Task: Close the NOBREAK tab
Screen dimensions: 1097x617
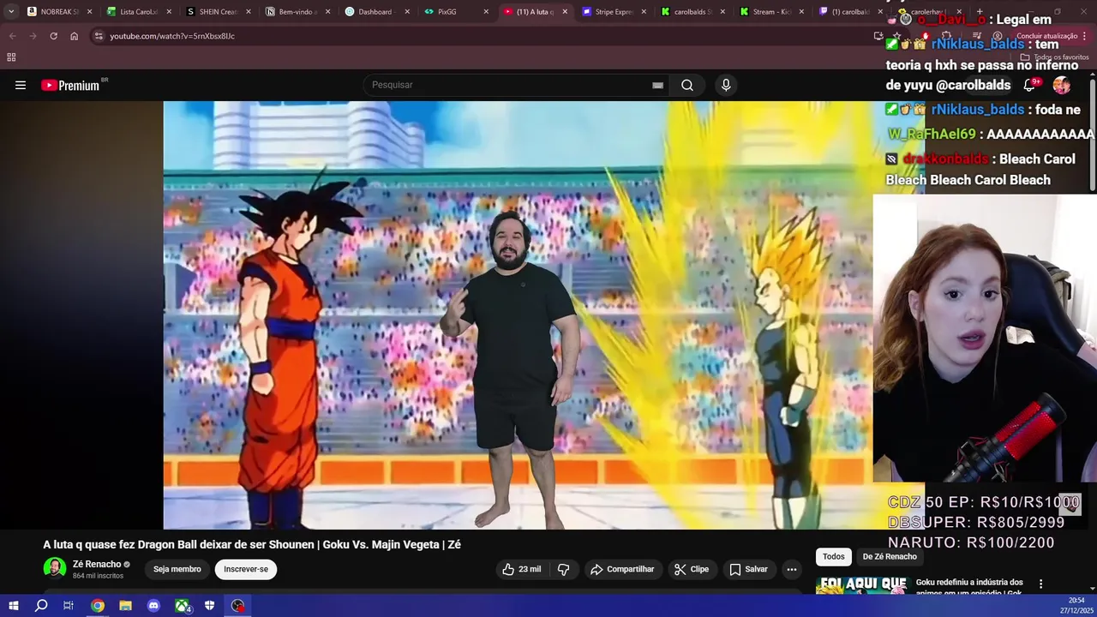Action: pyautogui.click(x=89, y=12)
